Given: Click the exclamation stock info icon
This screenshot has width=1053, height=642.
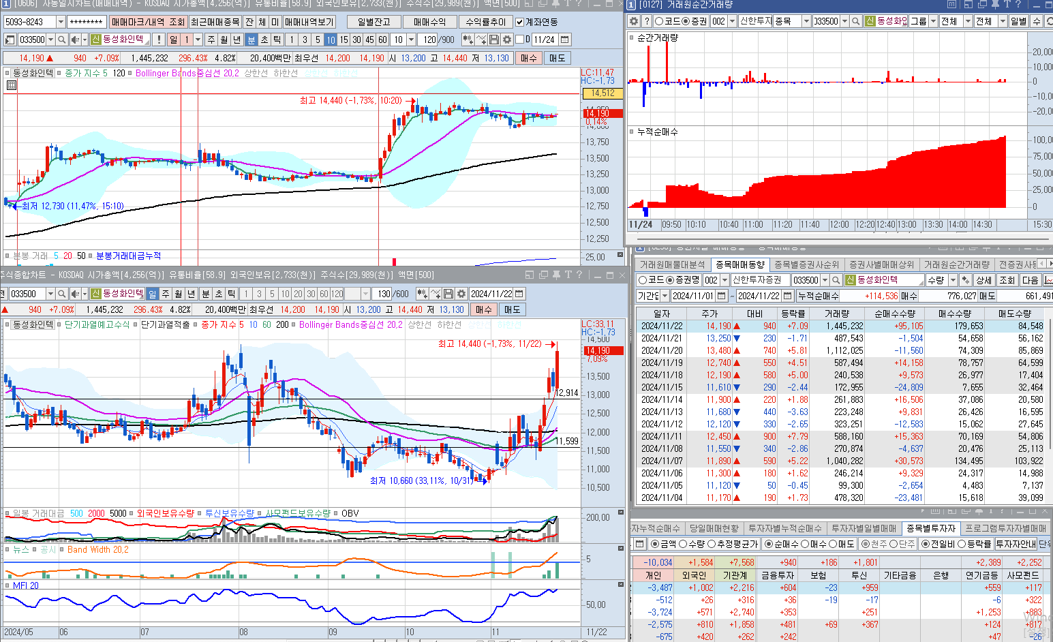Looking at the screenshot, I should tap(159, 40).
